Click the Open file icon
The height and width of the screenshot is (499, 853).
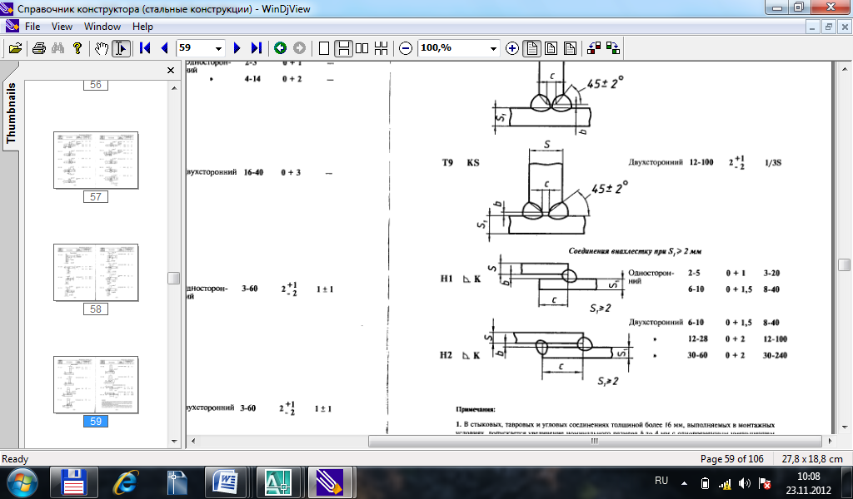[x=16, y=48]
